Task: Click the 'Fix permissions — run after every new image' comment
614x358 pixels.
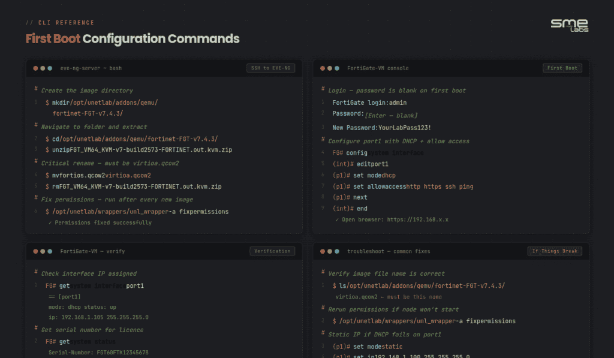Action: (117, 200)
